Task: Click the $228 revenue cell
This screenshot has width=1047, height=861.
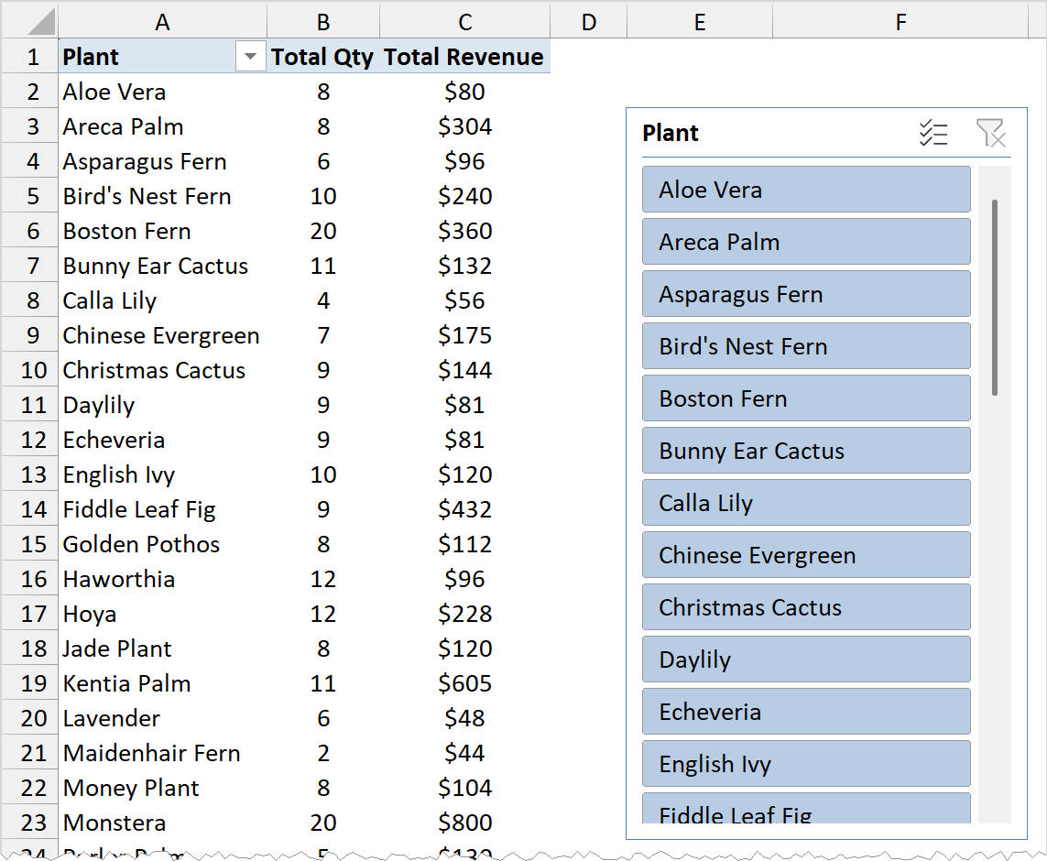Action: coord(464,614)
